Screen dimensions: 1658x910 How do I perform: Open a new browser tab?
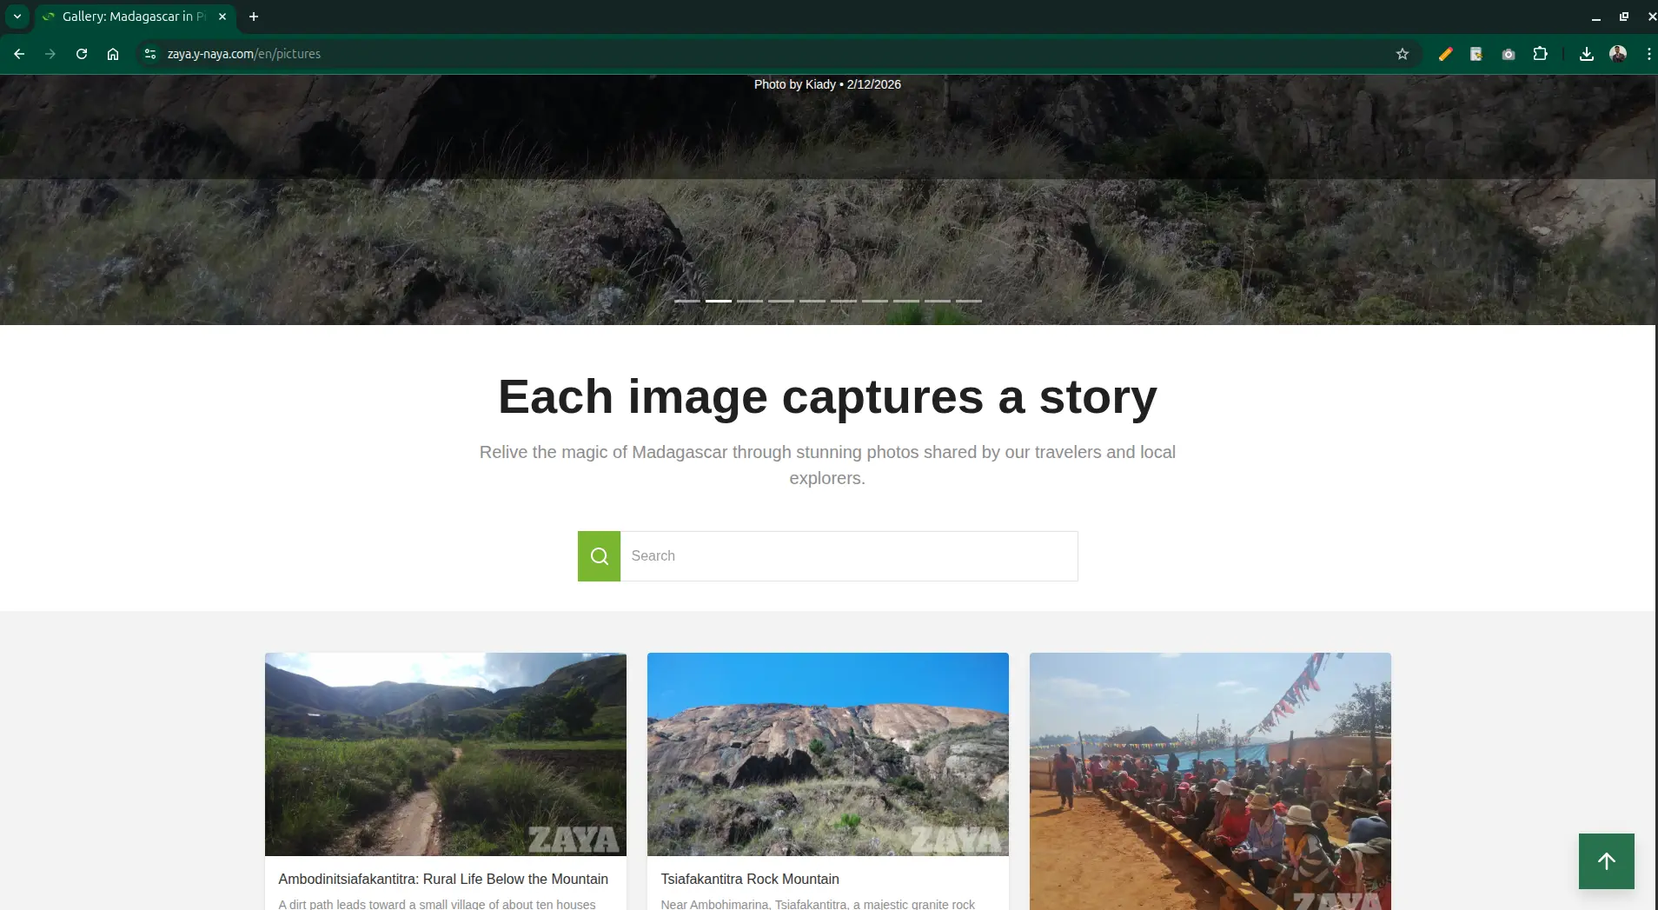(254, 17)
